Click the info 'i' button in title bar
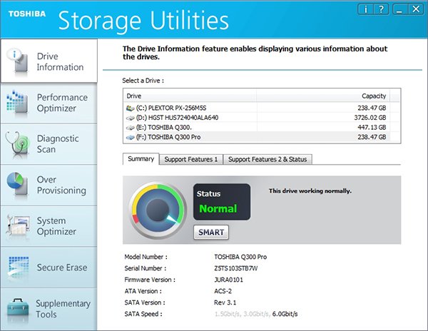Image resolution: width=428 pixels, height=331 pixels. pyautogui.click(x=365, y=9)
